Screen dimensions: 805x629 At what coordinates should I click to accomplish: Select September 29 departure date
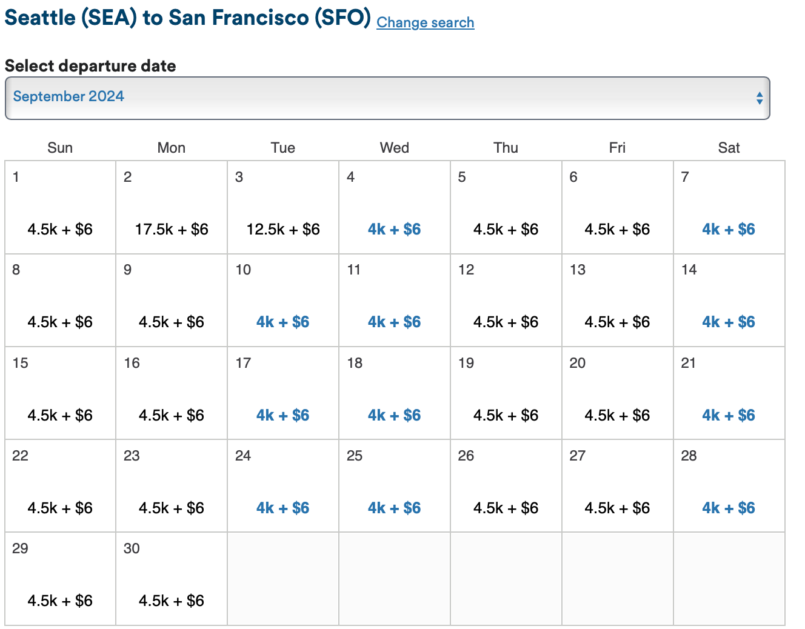(x=60, y=601)
